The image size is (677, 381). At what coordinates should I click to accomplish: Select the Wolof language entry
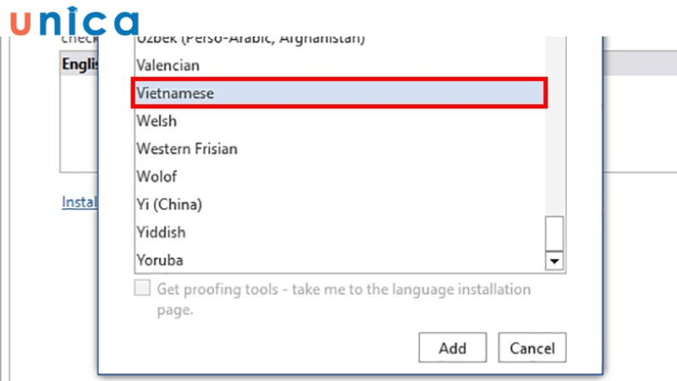(x=157, y=177)
